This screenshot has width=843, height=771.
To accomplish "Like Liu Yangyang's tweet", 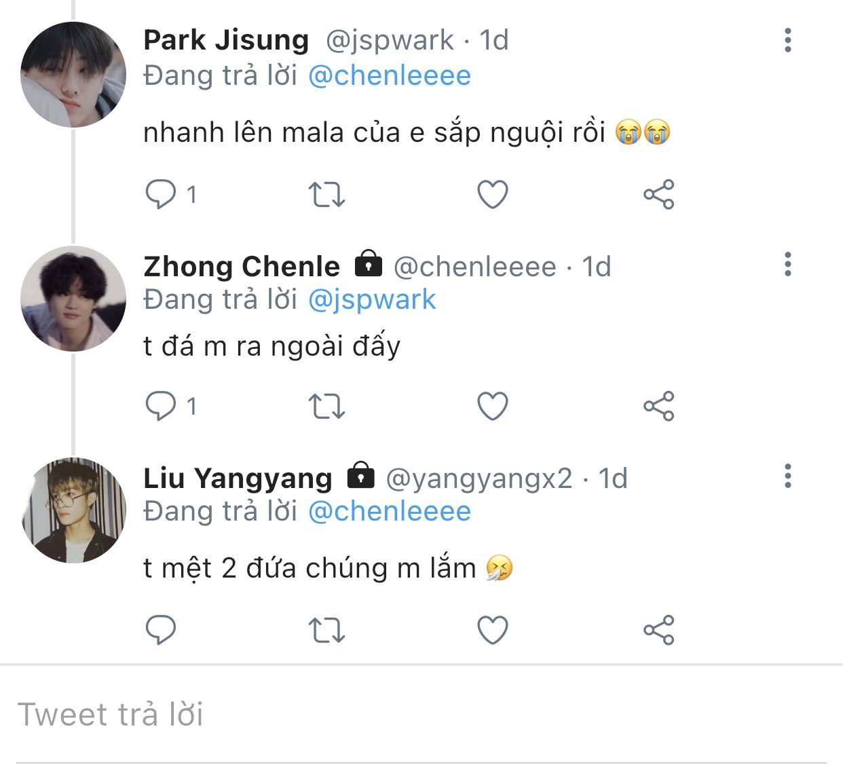I will pos(493,630).
